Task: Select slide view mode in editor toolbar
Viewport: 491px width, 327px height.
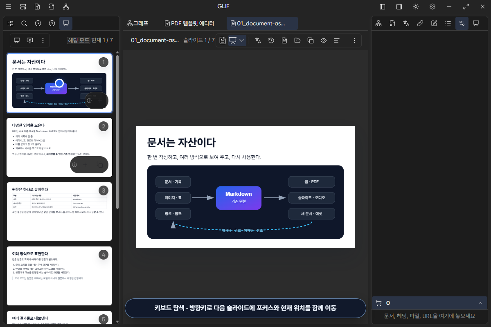Action: click(x=233, y=40)
